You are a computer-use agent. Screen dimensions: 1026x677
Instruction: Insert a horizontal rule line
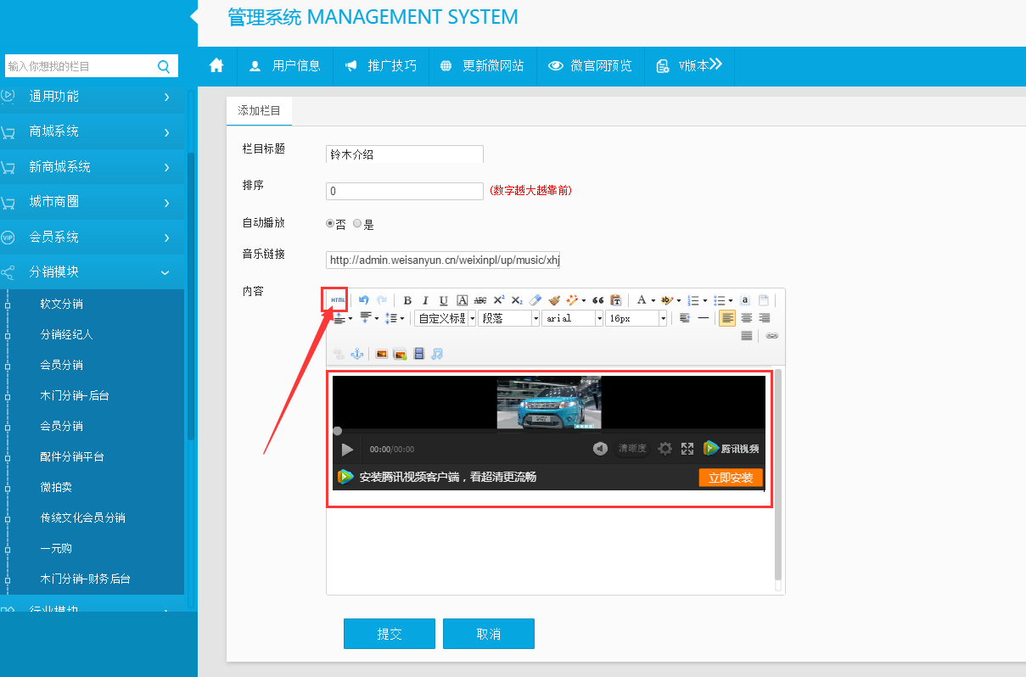click(704, 318)
